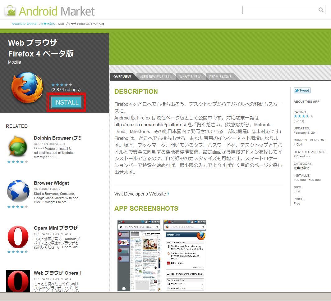This screenshot has height=301, width=331.
Task: Click the (3,874 ratings) text
Action: click(66, 90)
